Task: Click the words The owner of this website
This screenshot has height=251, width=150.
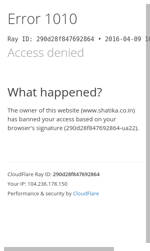Action: (x=43, y=110)
